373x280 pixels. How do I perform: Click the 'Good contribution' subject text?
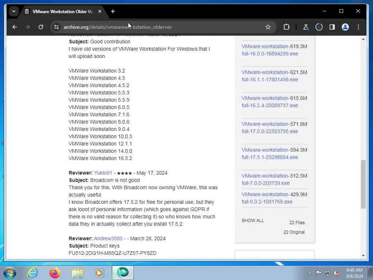110,42
